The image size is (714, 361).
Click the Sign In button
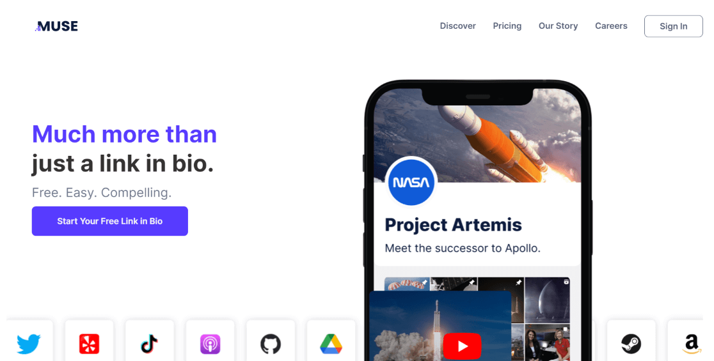tap(674, 26)
